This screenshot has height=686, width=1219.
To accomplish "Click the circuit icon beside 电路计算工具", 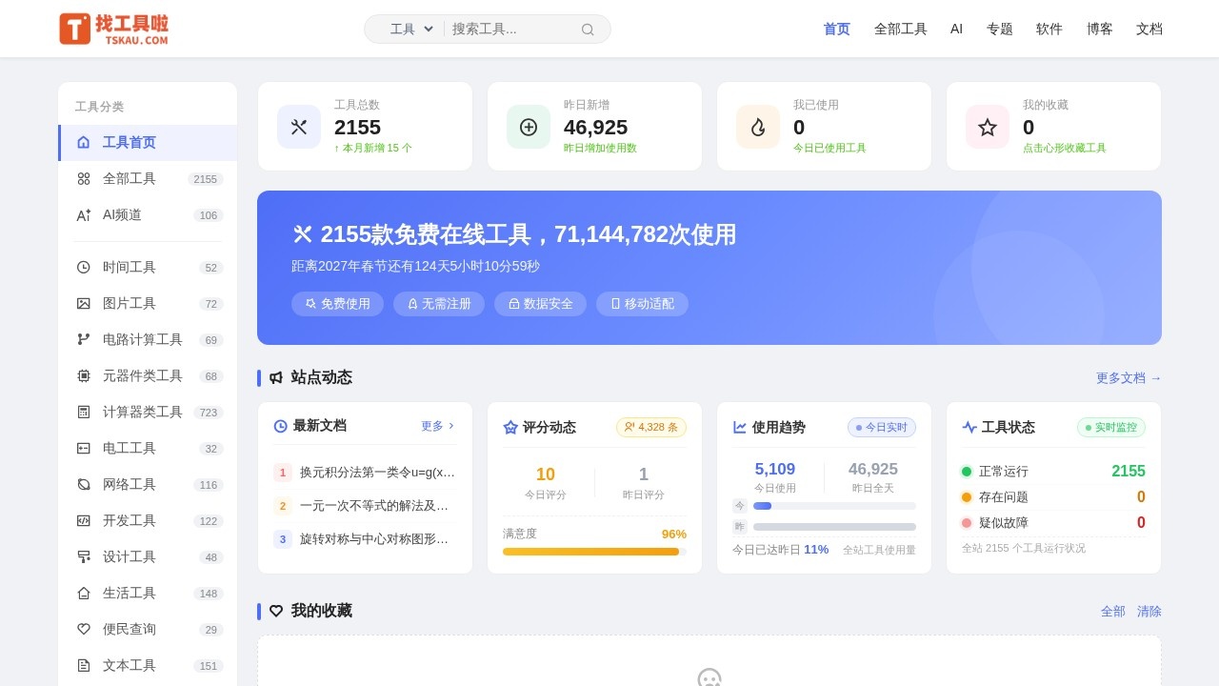I will (84, 340).
